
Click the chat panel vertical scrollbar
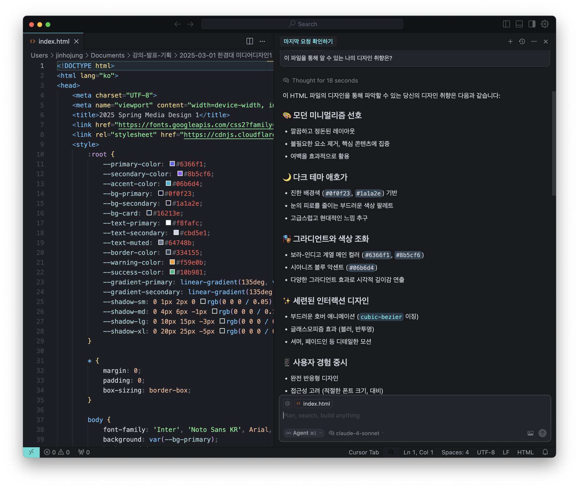pos(554,143)
